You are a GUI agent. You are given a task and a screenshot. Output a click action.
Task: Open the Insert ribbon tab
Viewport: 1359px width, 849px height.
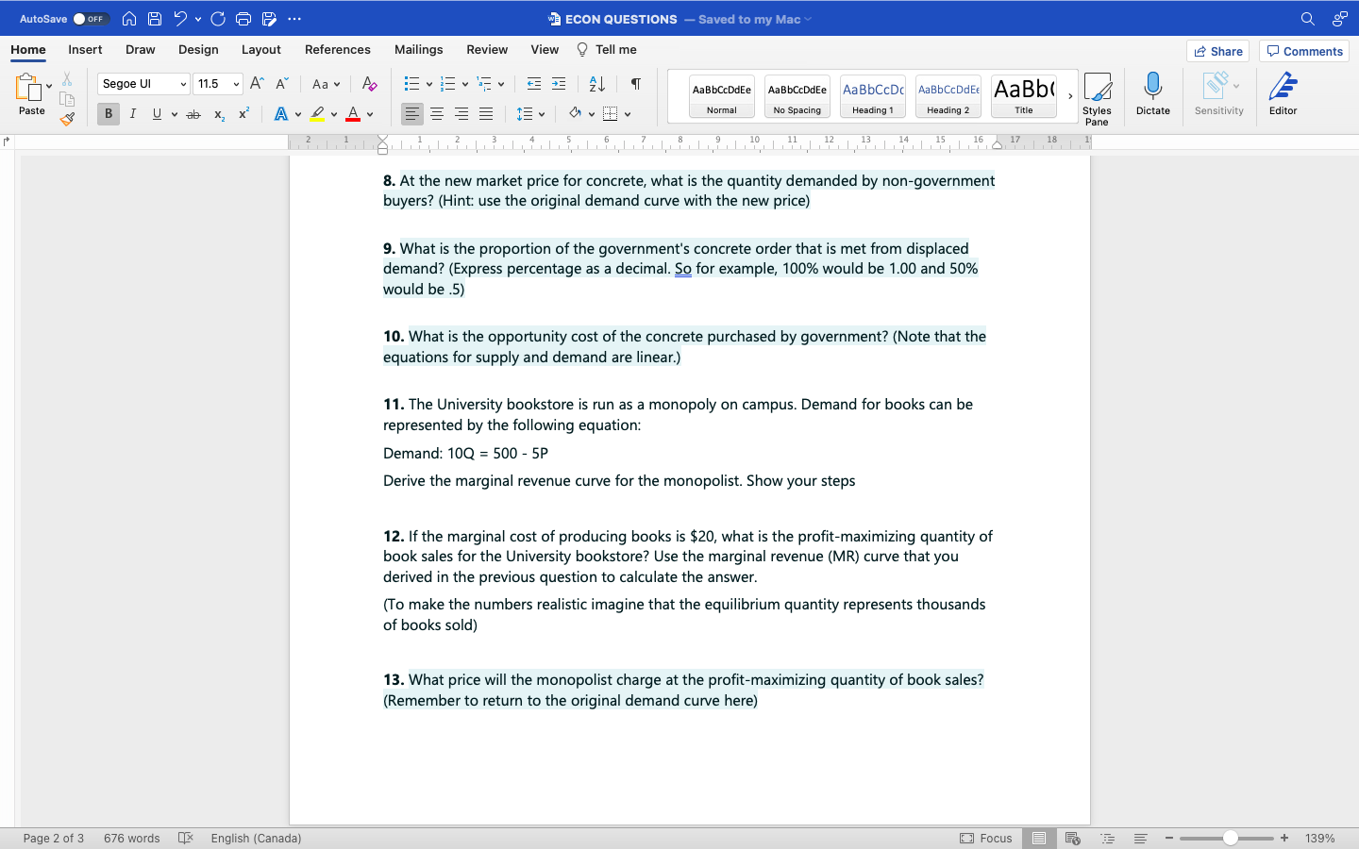coord(85,49)
